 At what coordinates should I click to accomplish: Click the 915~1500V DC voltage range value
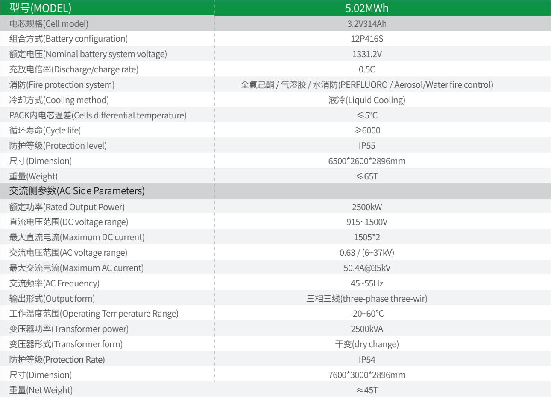click(x=367, y=222)
